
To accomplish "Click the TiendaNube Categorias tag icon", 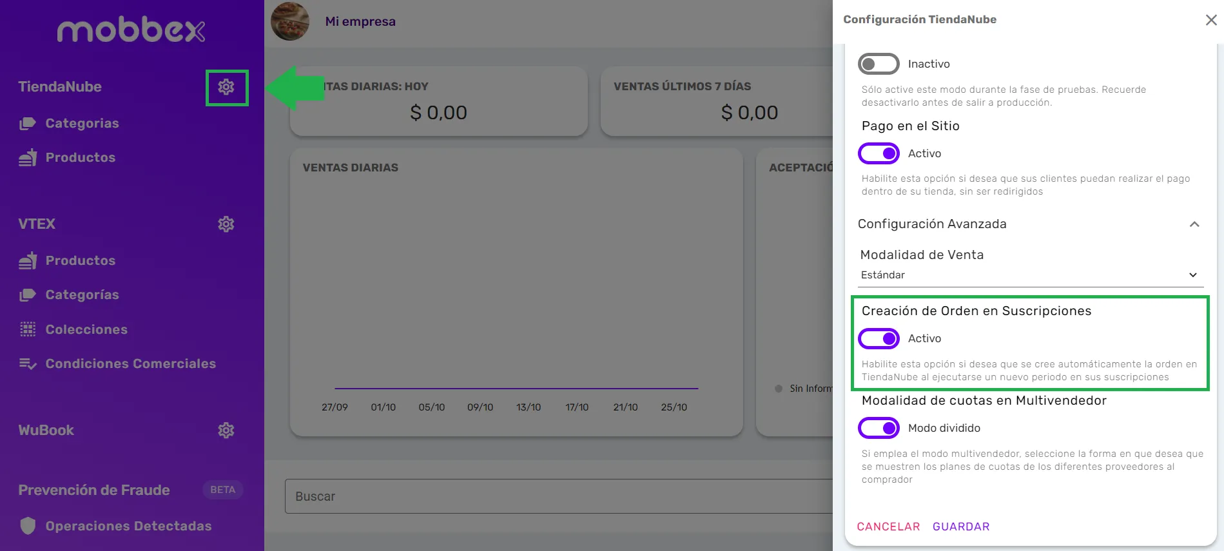I will [27, 124].
